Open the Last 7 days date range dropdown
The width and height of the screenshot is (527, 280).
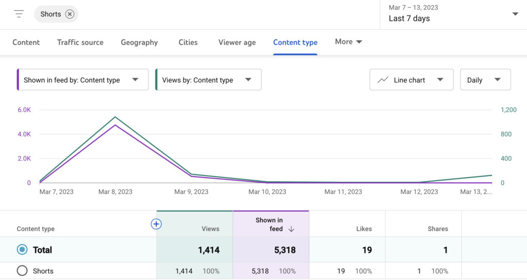pyautogui.click(x=453, y=14)
